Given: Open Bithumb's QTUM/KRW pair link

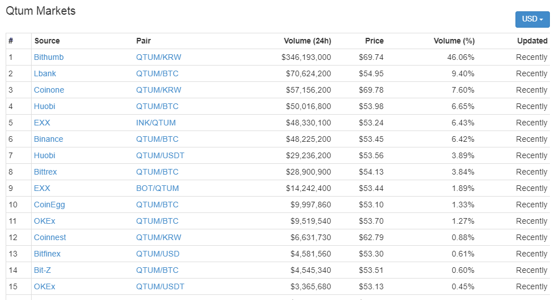Looking at the screenshot, I should [x=159, y=57].
